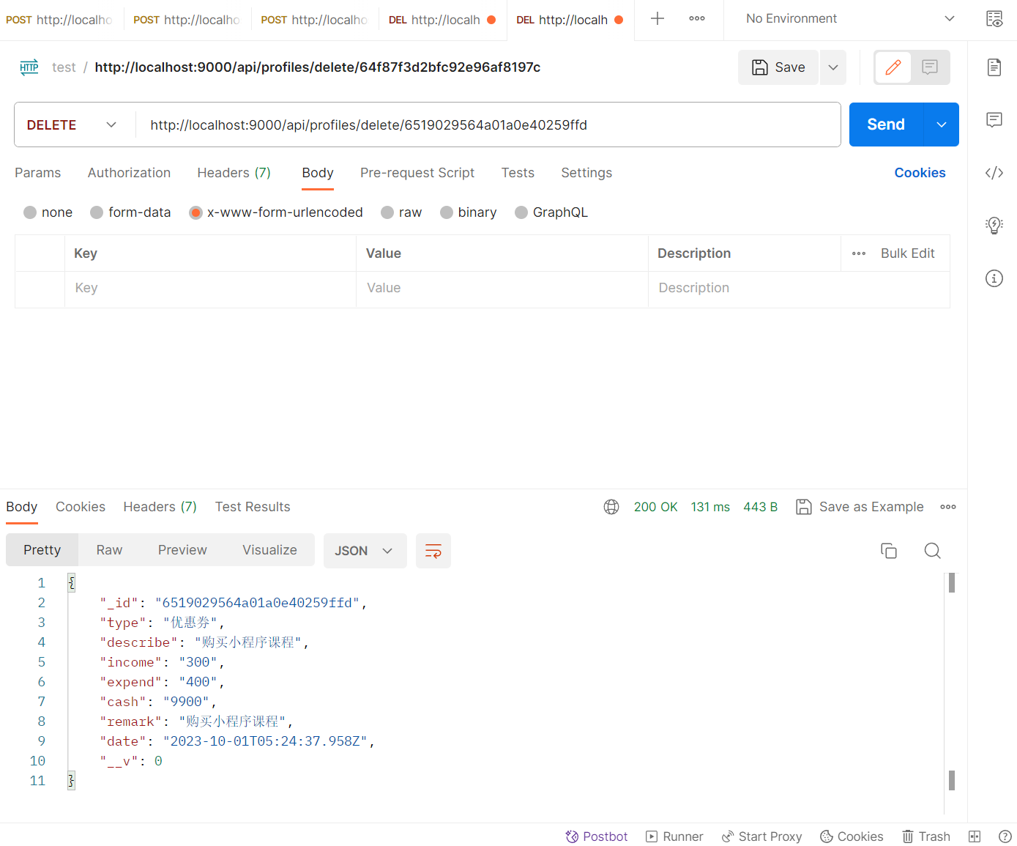The image size is (1017, 846).
Task: Open the DELETE method dropdown
Action: coord(72,125)
